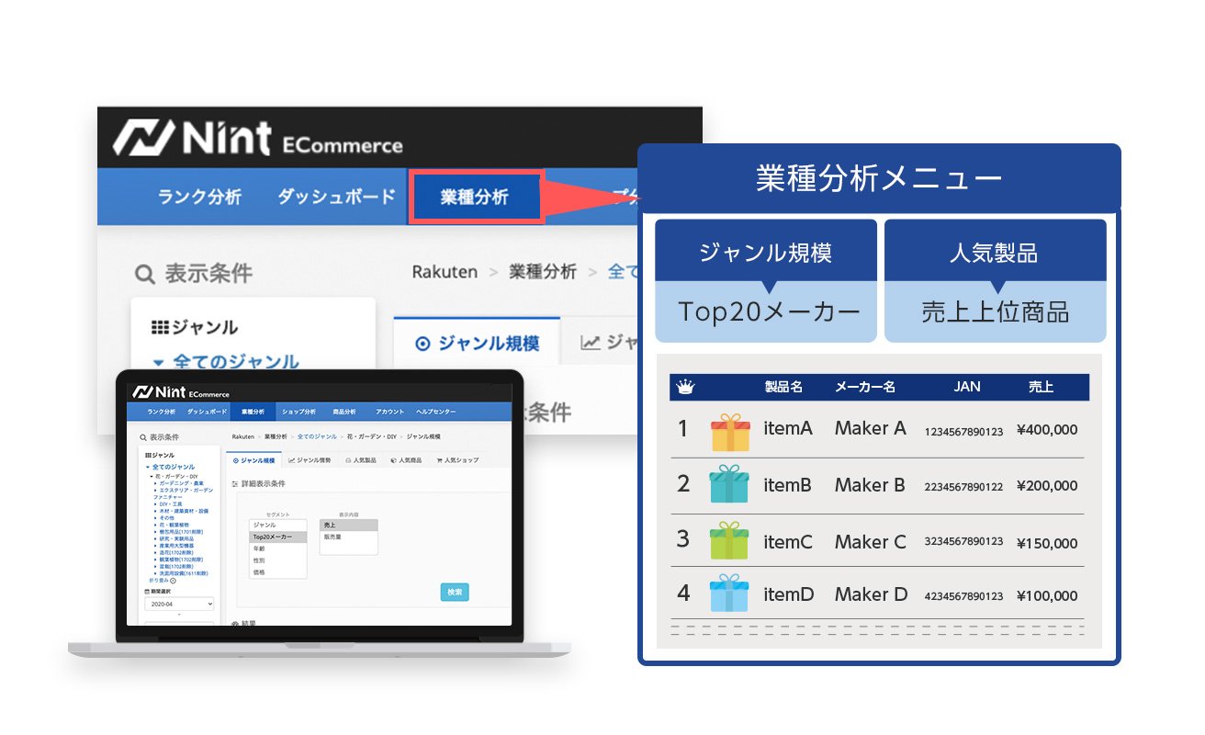Image resolution: width=1205 pixels, height=735 pixels.
Task: Click the green gift box icon for itemC
Action: tap(730, 541)
